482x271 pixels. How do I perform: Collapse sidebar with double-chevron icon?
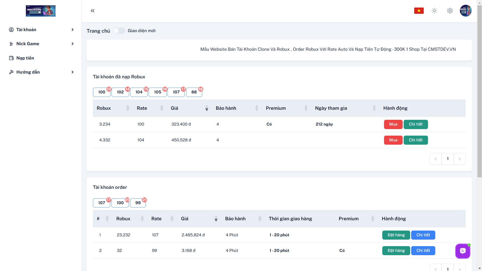[x=92, y=11]
